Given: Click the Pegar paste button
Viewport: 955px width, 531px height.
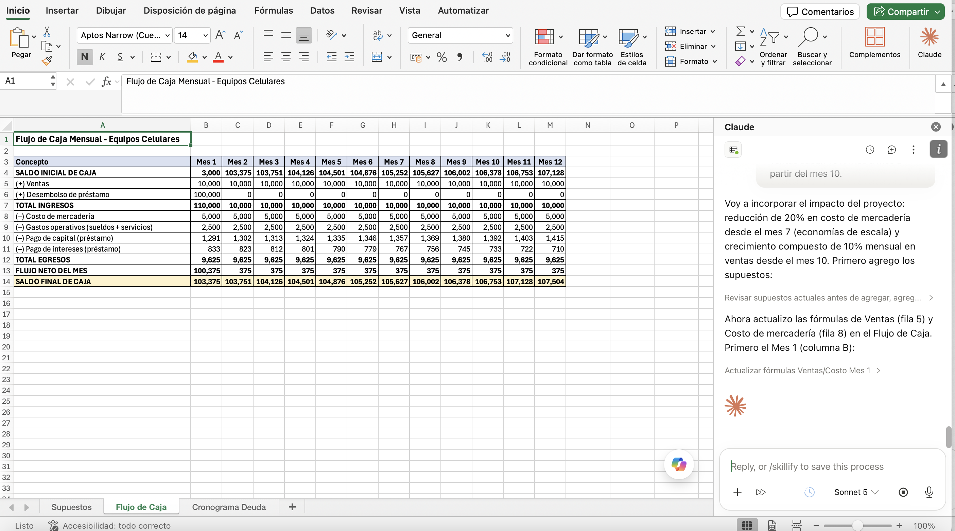Looking at the screenshot, I should pos(21,43).
